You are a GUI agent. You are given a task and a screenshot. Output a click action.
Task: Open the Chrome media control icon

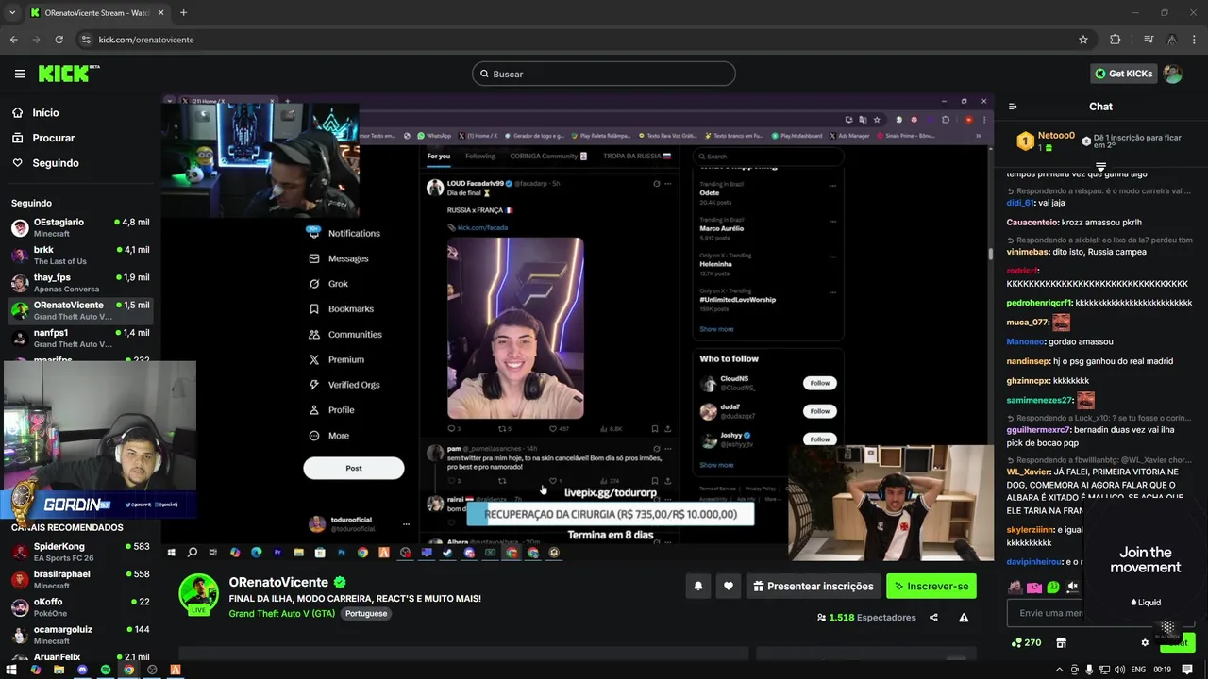point(1149,40)
